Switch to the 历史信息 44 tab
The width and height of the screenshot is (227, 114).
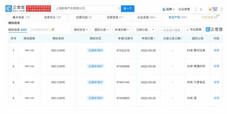point(209,17)
